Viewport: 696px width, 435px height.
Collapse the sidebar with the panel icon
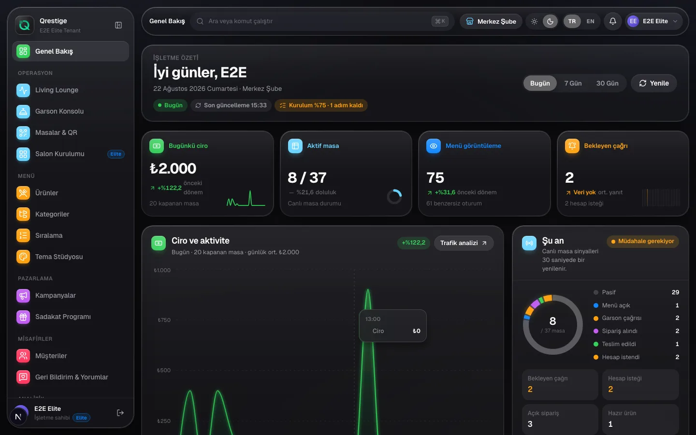118,25
